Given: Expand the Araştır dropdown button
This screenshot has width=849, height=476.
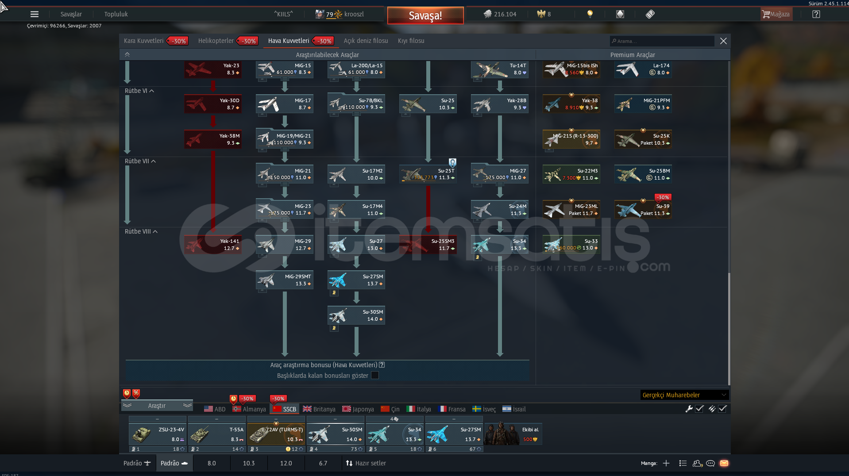Looking at the screenshot, I should click(x=157, y=406).
